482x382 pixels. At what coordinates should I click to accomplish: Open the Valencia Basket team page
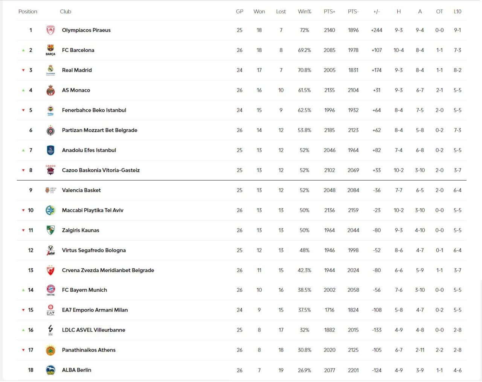81,190
